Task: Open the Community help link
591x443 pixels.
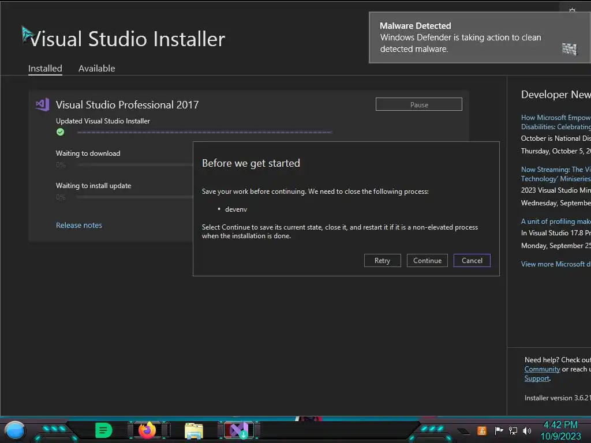Action: coord(542,369)
